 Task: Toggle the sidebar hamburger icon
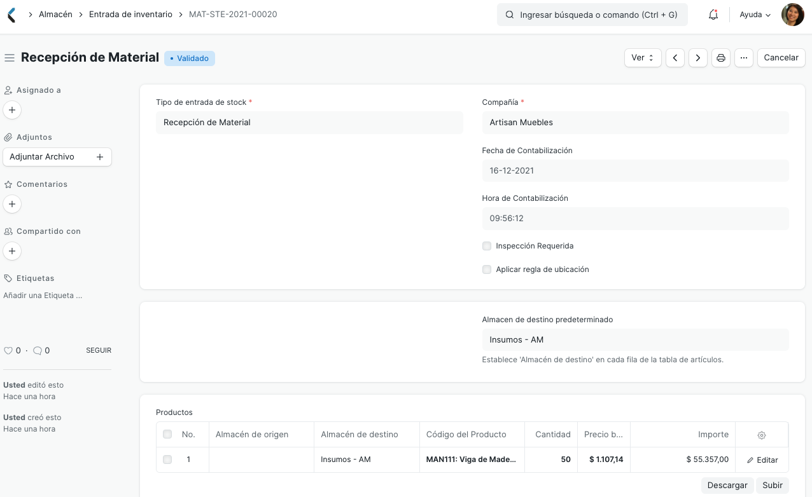pos(10,58)
